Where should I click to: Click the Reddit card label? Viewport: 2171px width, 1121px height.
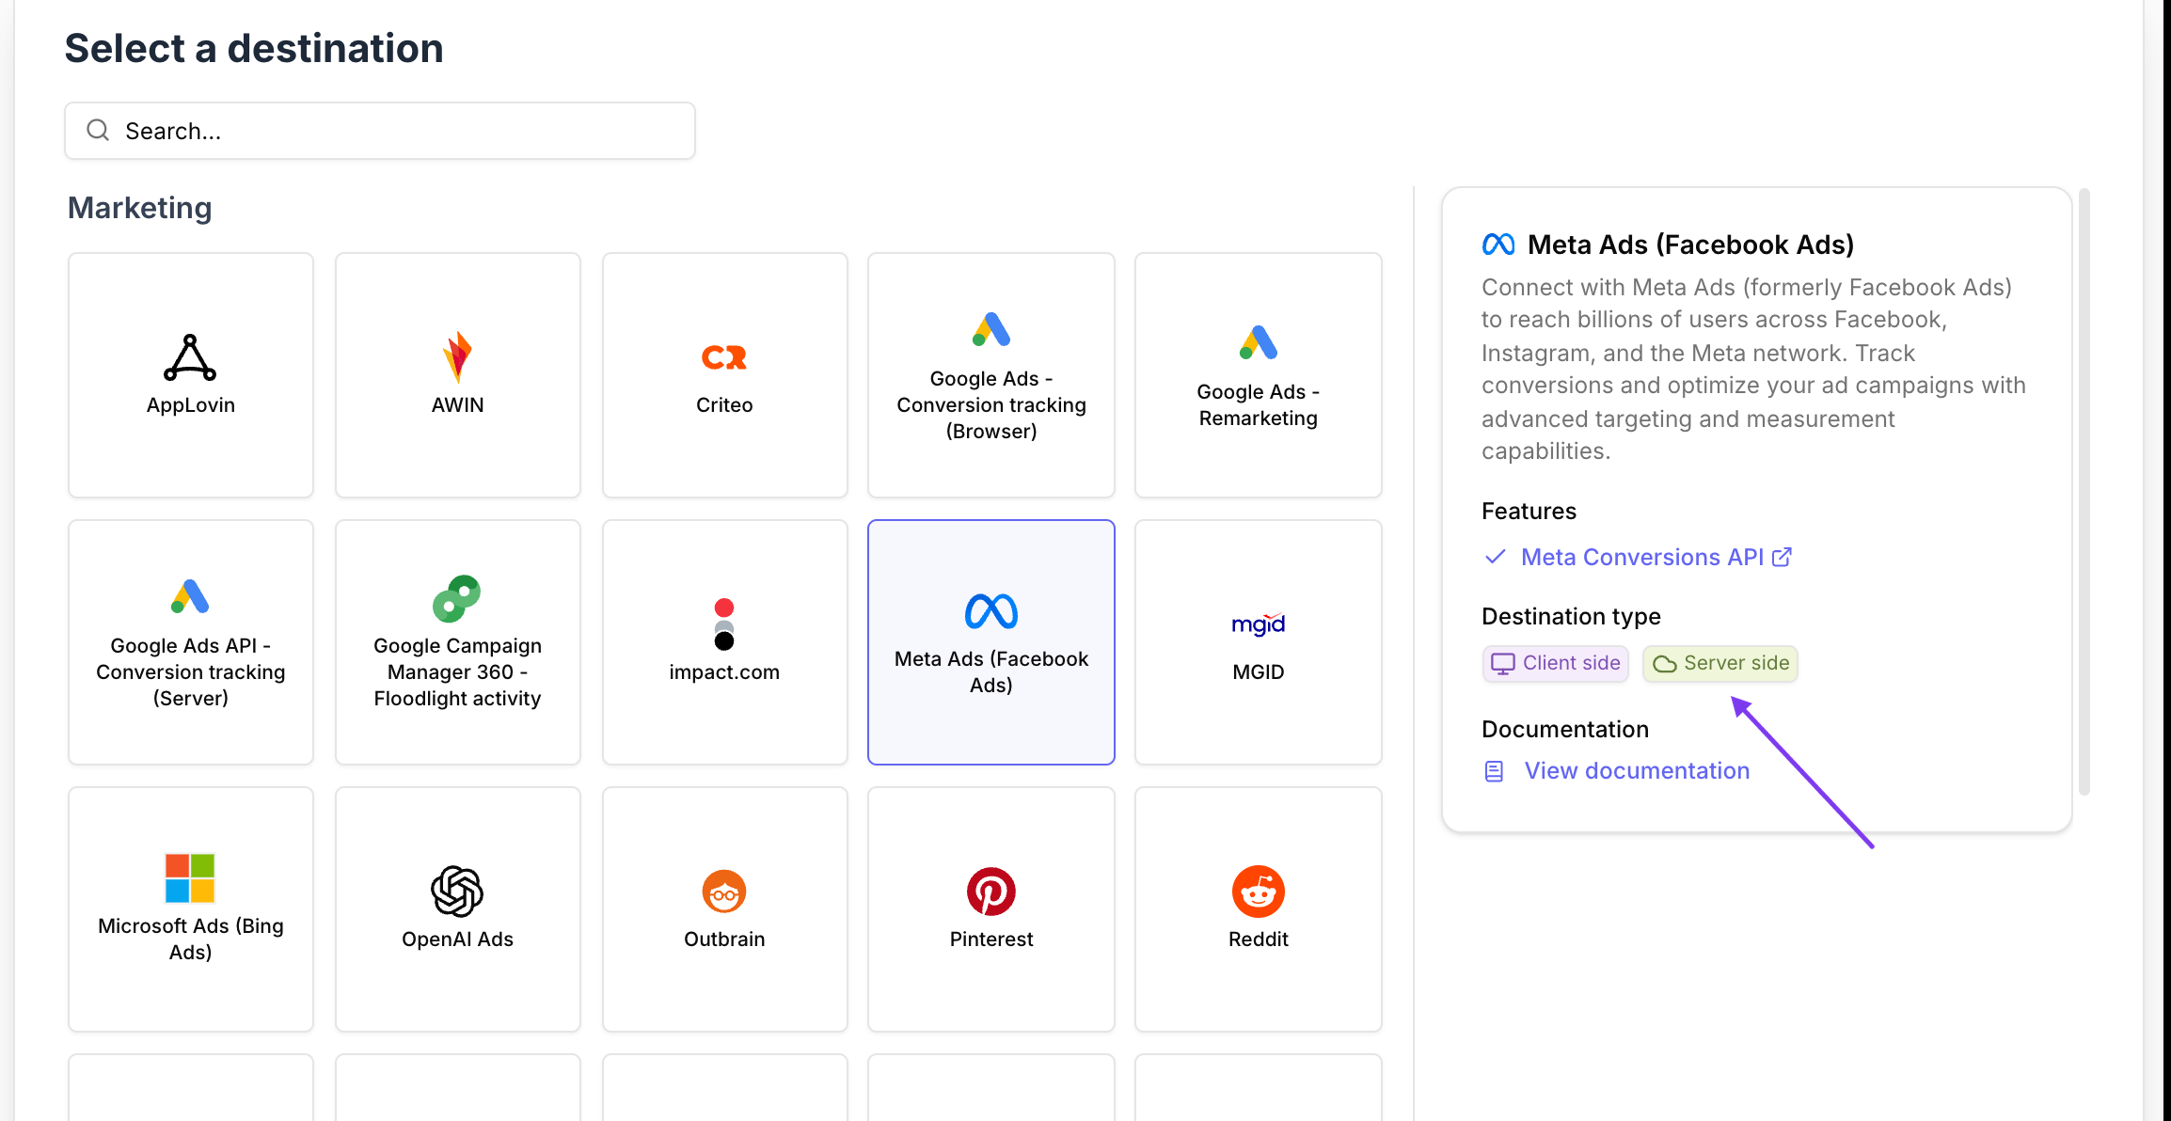tap(1259, 939)
